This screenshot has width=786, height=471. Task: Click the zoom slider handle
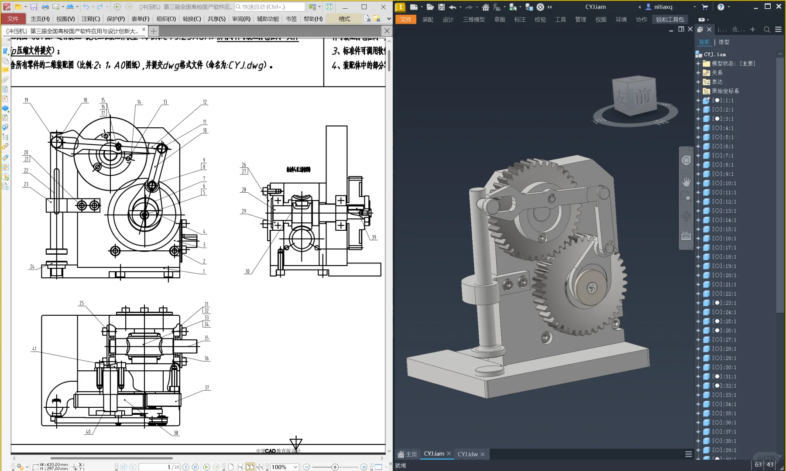[x=335, y=467]
